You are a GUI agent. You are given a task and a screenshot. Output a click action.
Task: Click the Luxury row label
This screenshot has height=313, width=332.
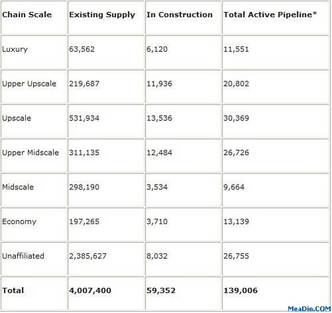pos(15,49)
